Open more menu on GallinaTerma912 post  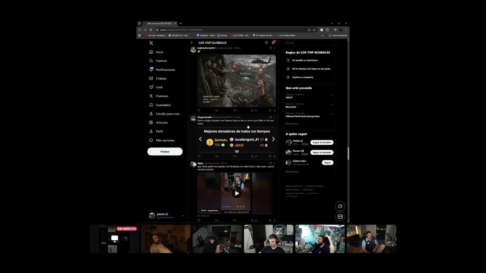(275, 48)
